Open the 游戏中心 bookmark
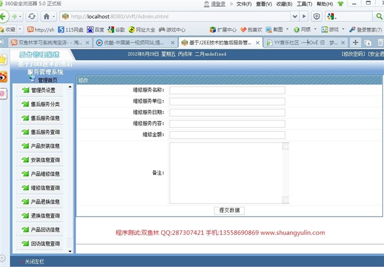384x267 pixels. pos(172,30)
